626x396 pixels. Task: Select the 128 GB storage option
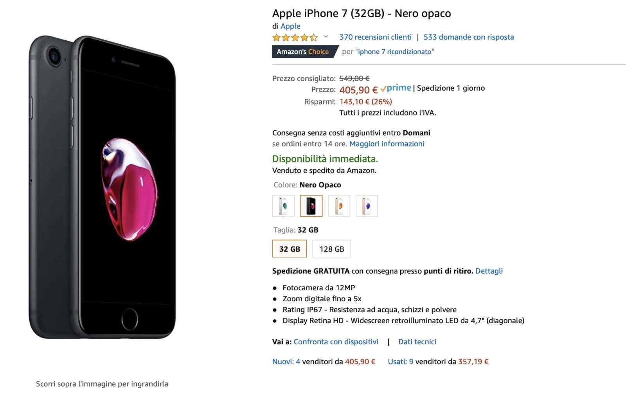(331, 248)
